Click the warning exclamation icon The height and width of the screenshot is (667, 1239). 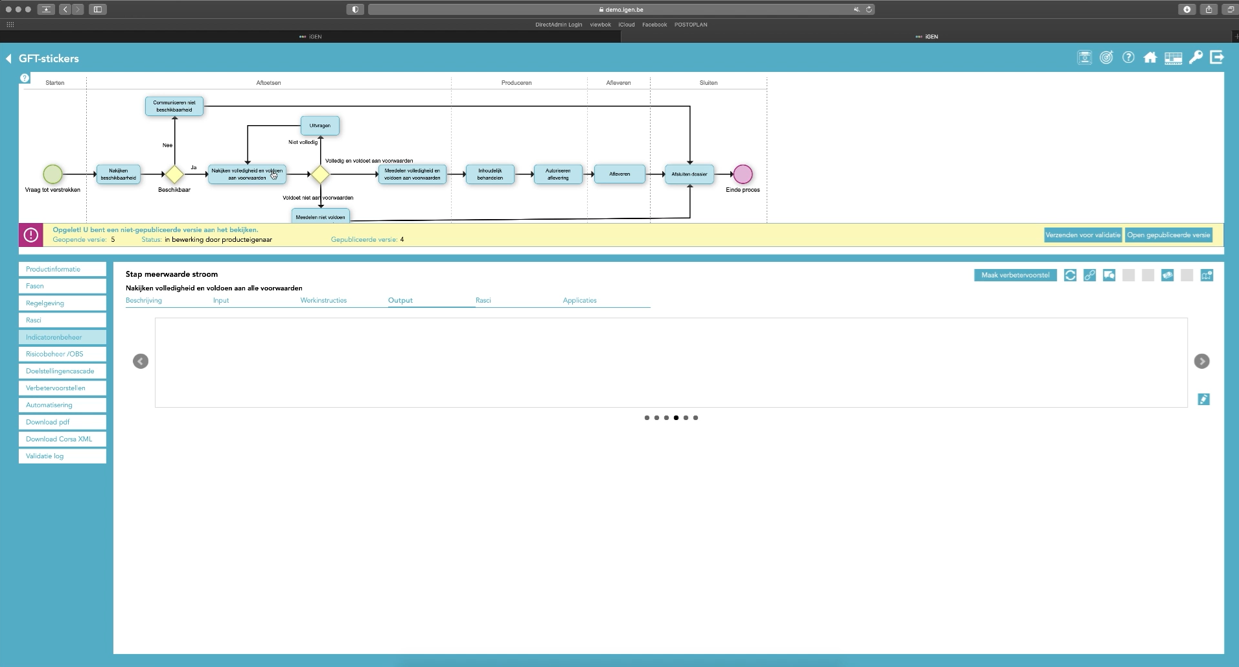30,235
